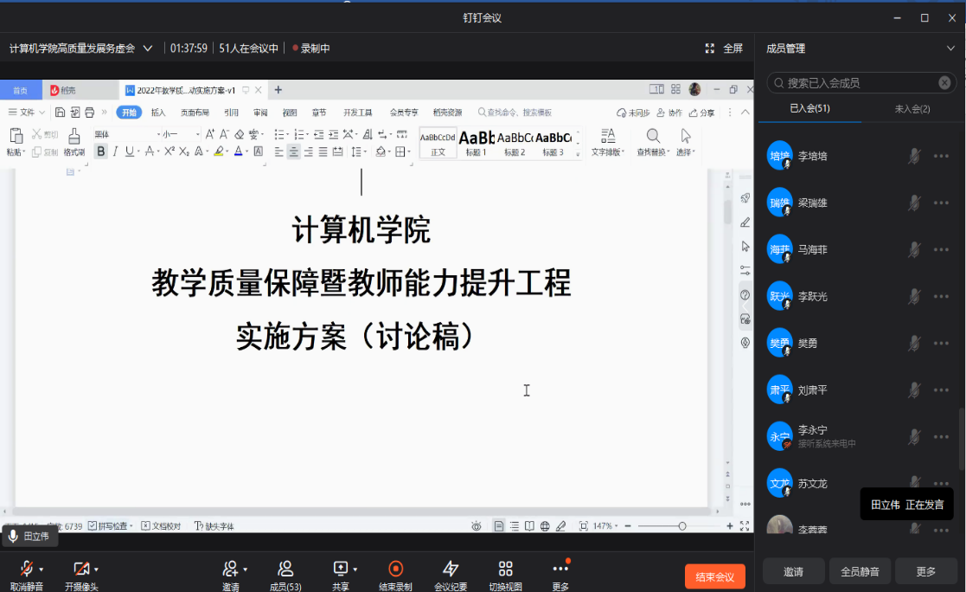Click the WPS print icon
This screenshot has height=592, width=966.
click(x=90, y=113)
